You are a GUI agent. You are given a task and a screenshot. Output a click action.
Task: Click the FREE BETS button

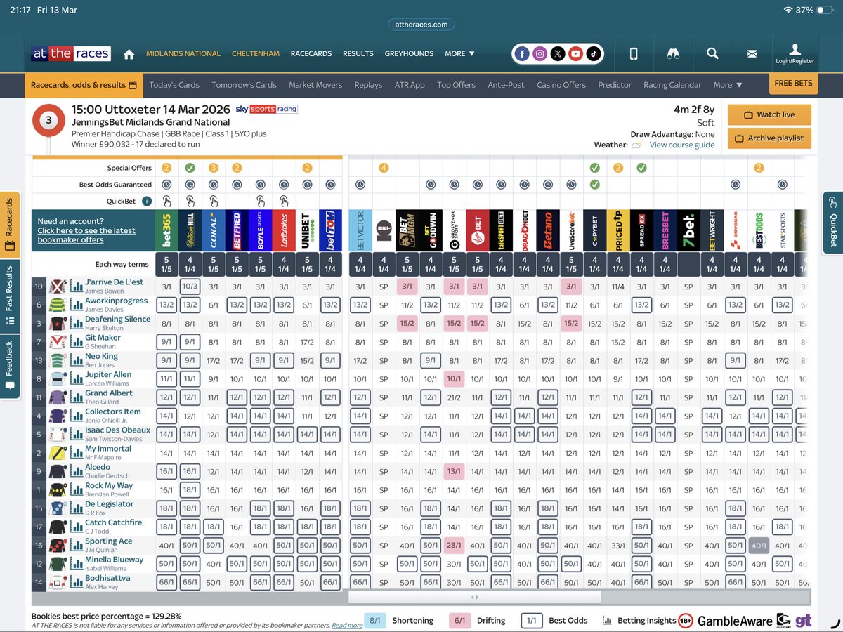click(793, 84)
